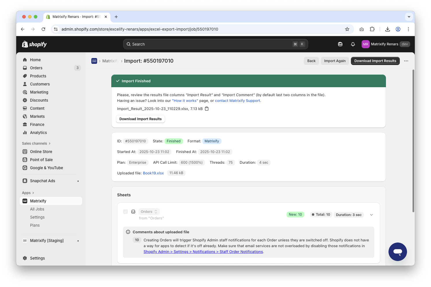431x287 pixels.
Task: Click the Shopify Sidekick assistant icon
Action: 340,44
